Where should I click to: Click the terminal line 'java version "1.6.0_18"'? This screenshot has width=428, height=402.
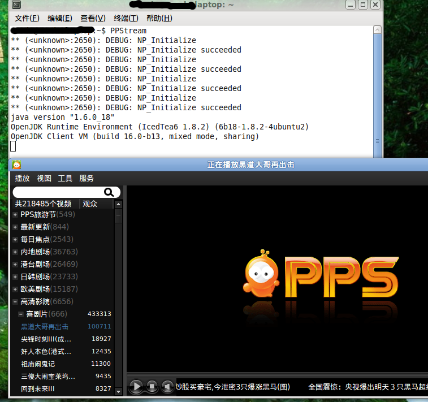[63, 118]
